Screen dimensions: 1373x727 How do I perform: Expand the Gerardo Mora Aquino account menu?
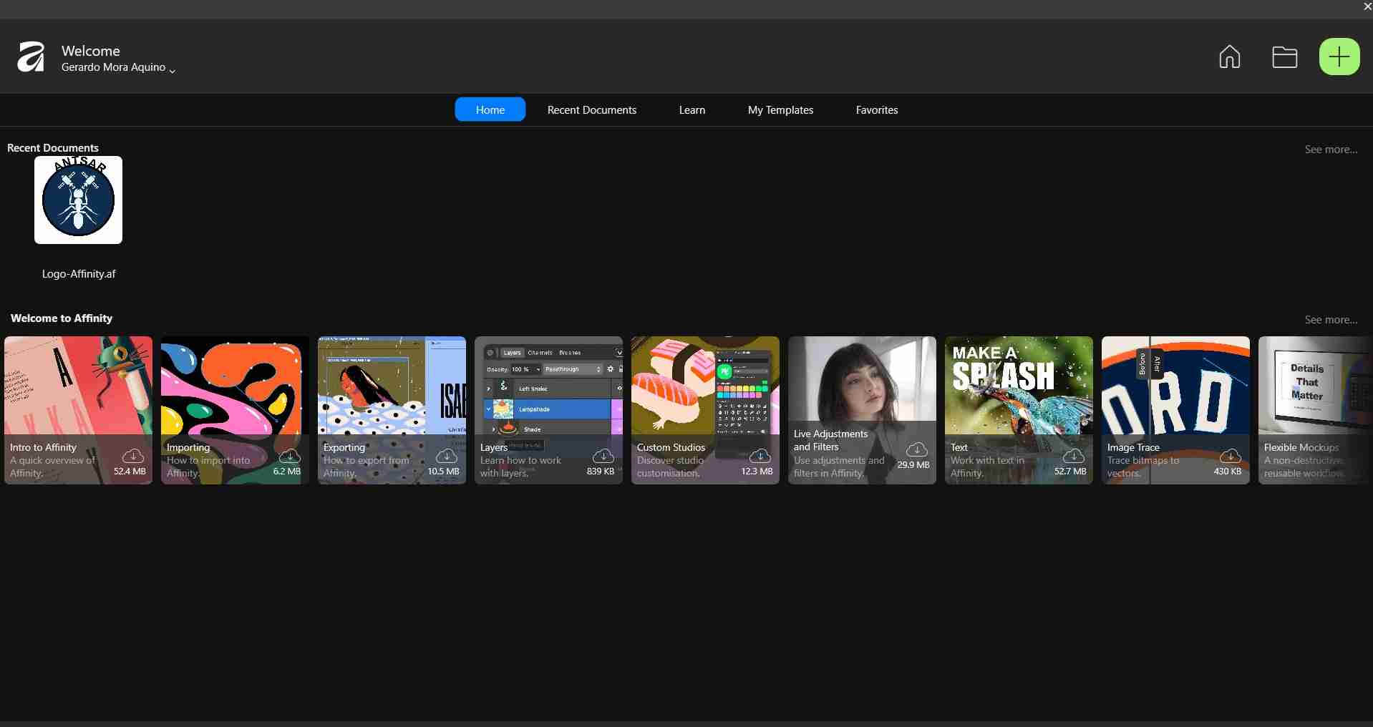click(118, 67)
